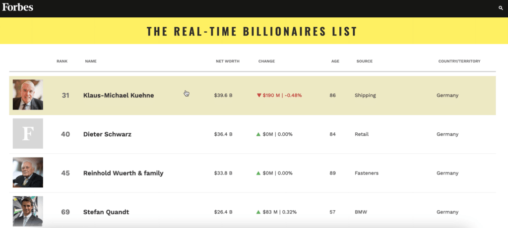Open Dieter Schwarz placeholder F image
This screenshot has height=228, width=508.
(28, 133)
